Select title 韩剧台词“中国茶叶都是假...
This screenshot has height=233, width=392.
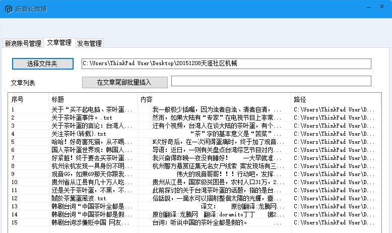(x=92, y=214)
